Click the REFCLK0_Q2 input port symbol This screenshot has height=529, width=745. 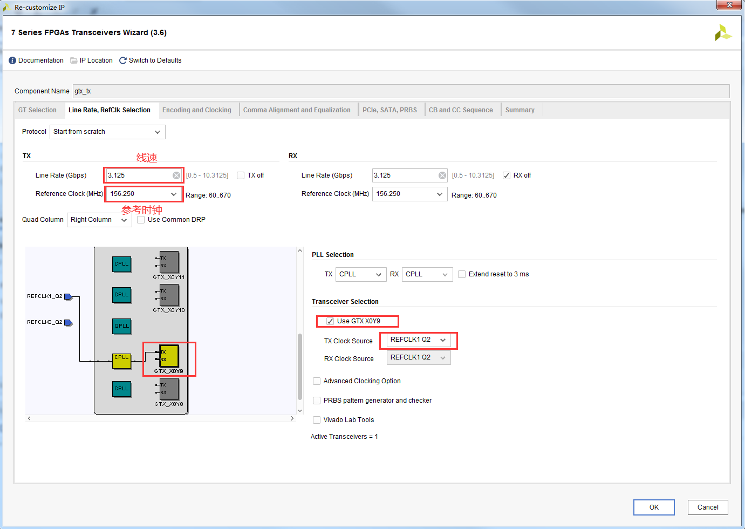coord(68,323)
